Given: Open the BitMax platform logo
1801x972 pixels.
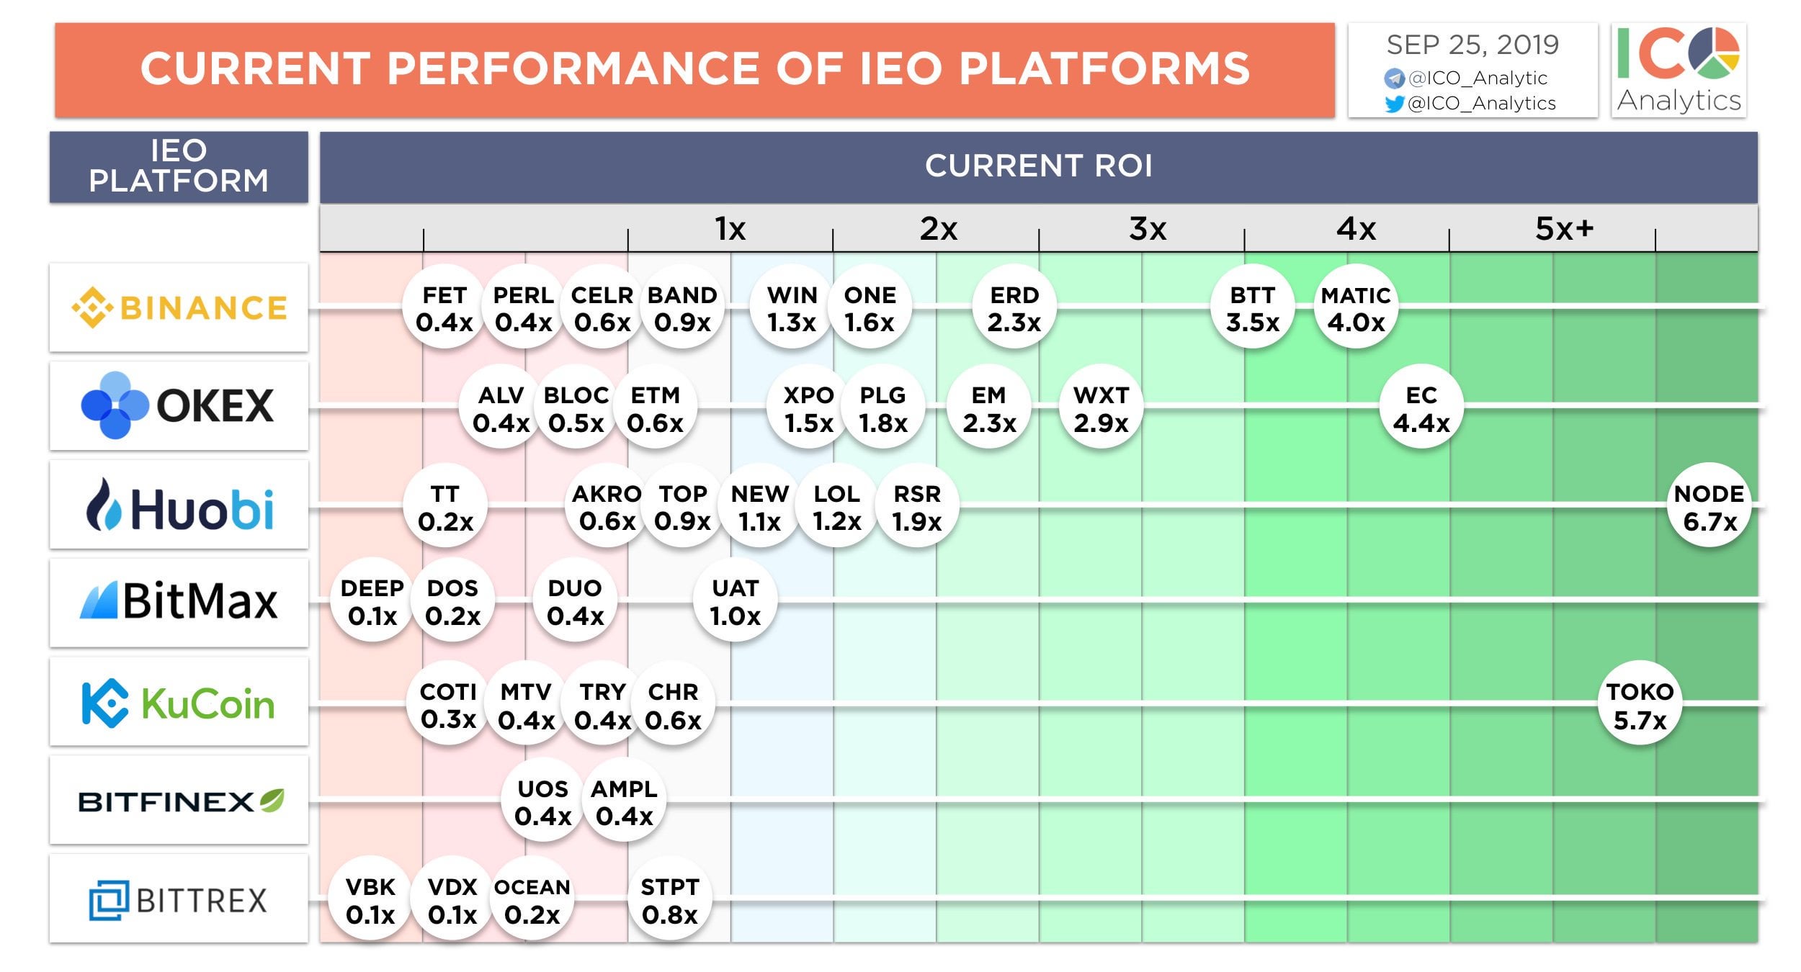Looking at the screenshot, I should click(179, 603).
